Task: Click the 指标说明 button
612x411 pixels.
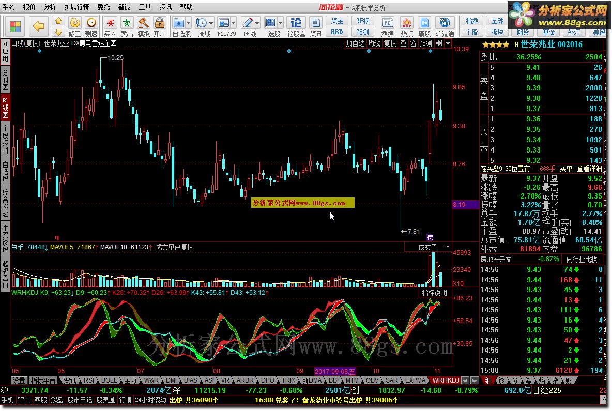Action: pos(434,292)
